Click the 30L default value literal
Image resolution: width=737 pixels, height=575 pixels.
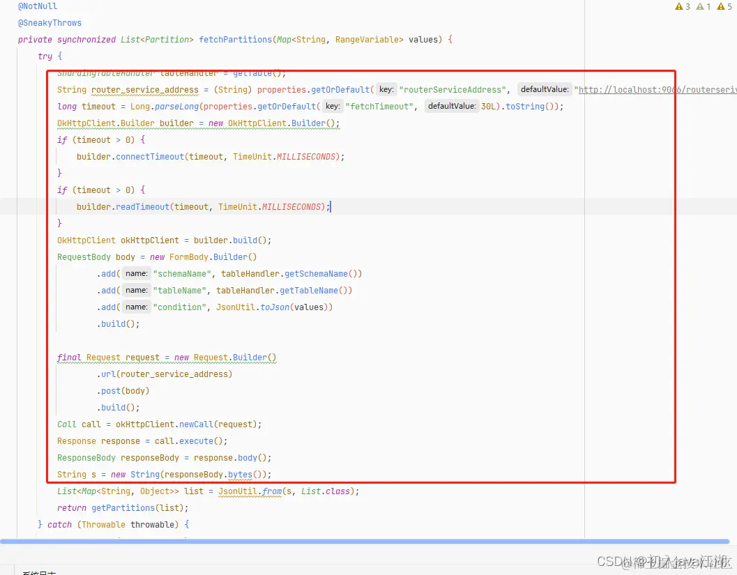tap(488, 107)
